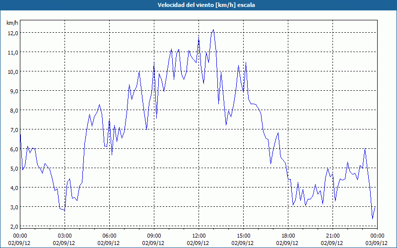Select the '10,0' vertical axis tick label
Image resolution: width=397 pixels, height=248 pixels.
(x=13, y=72)
